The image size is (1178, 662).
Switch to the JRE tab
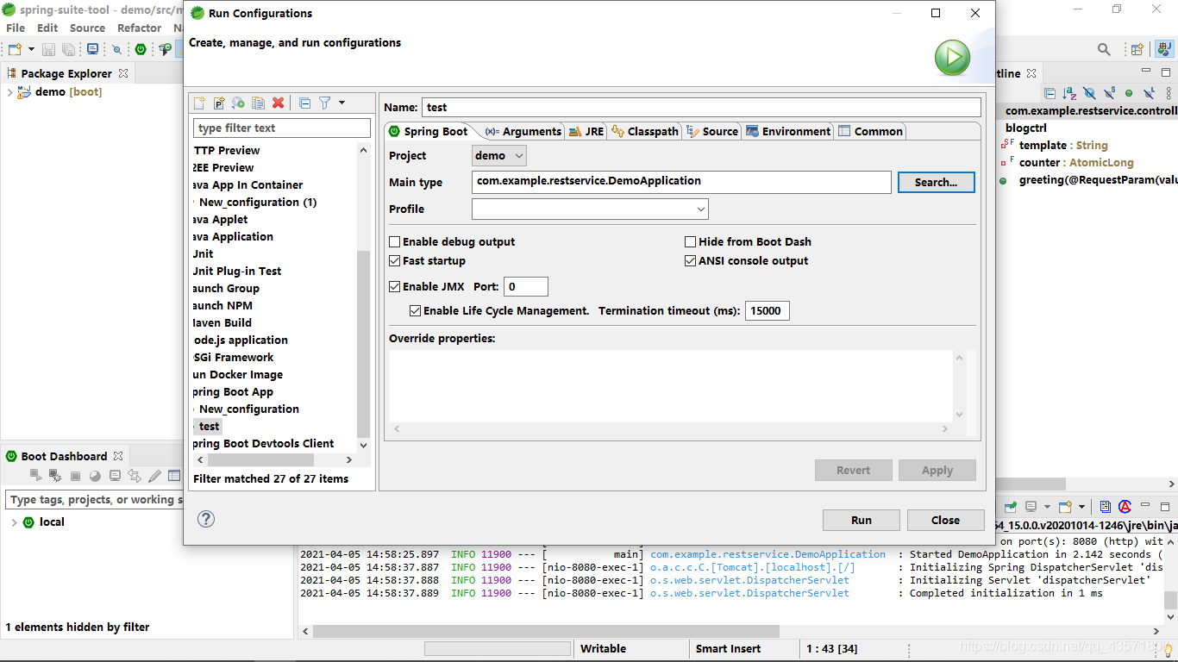(x=586, y=132)
